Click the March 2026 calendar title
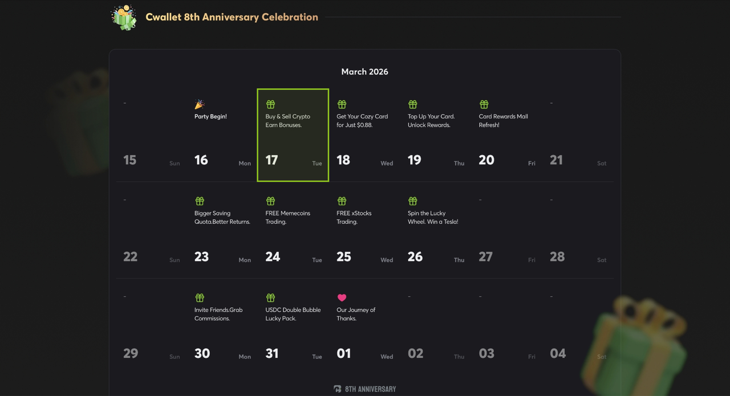 pos(364,72)
